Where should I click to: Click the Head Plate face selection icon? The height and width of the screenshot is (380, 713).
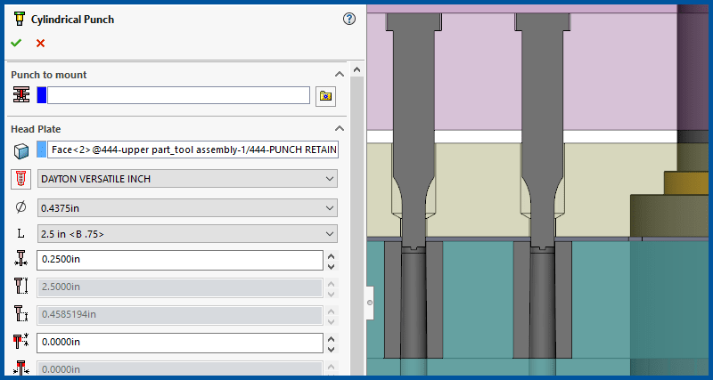[21, 150]
